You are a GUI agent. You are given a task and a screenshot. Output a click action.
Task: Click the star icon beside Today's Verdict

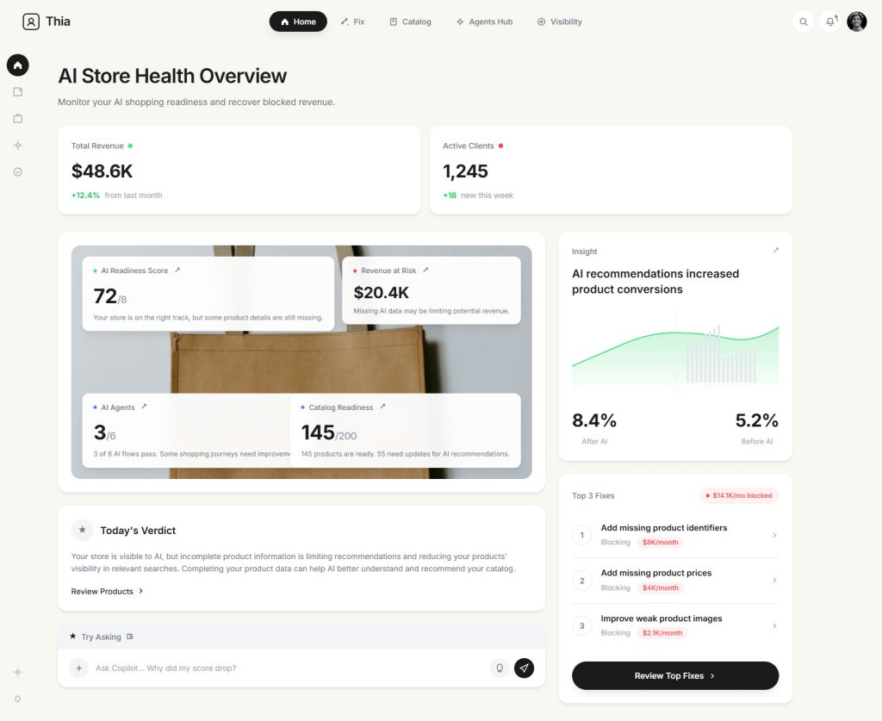coord(82,530)
